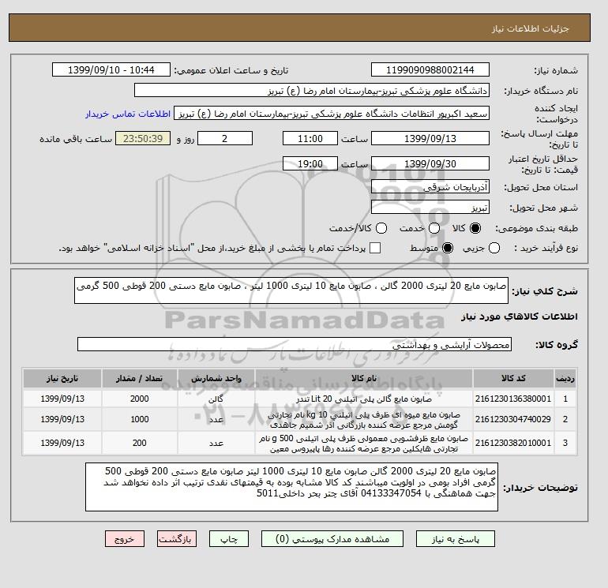608x588 pixels.
Task: Click the remaining days field showing 2
Action: coord(225,138)
